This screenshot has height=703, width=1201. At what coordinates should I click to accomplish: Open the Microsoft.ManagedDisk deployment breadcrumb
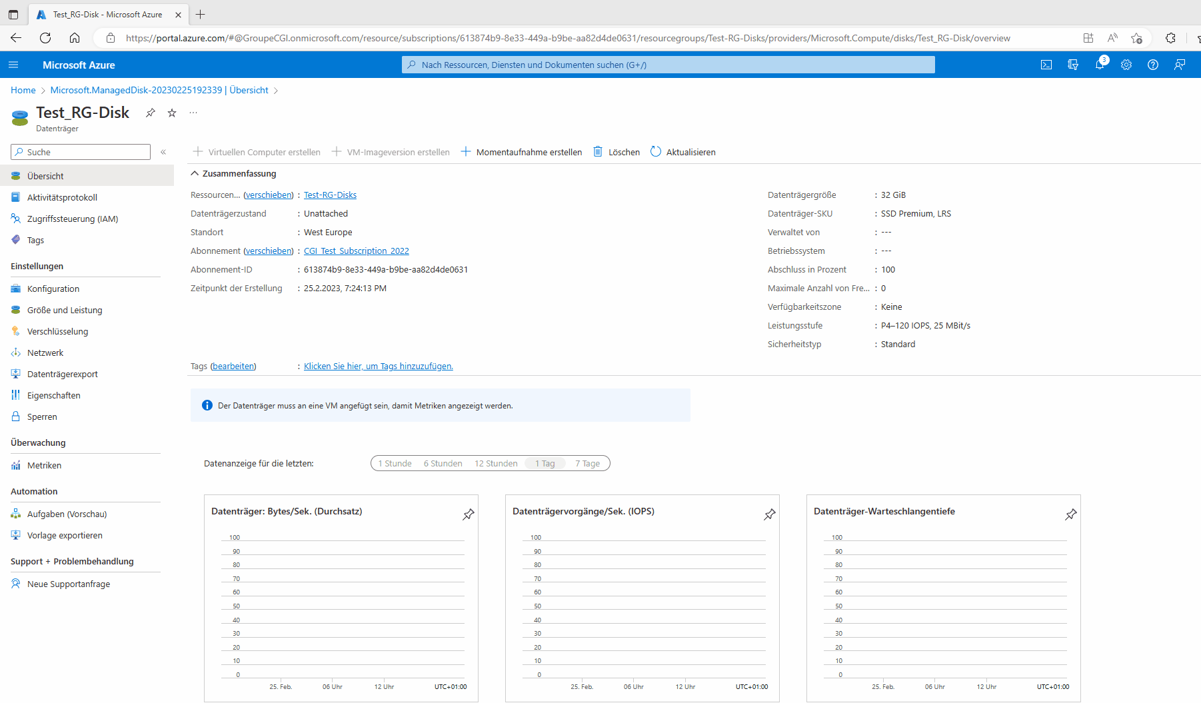click(x=159, y=90)
